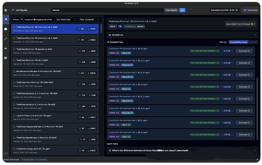Screen dimensions: 262x165
Task: Click info icon next to Q4_K_M tag
Action: click(x=131, y=77)
